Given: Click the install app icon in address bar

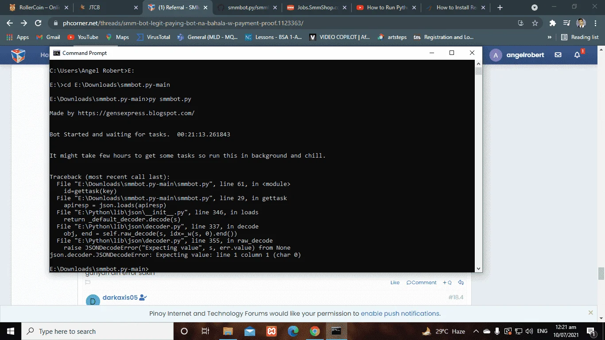Looking at the screenshot, I should click(x=521, y=23).
